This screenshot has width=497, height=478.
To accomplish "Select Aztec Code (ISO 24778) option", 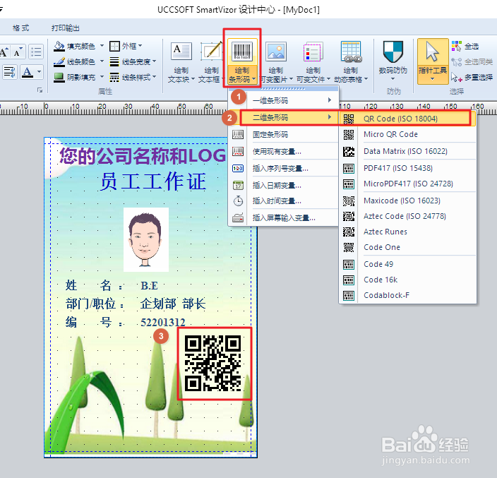I will (x=408, y=216).
